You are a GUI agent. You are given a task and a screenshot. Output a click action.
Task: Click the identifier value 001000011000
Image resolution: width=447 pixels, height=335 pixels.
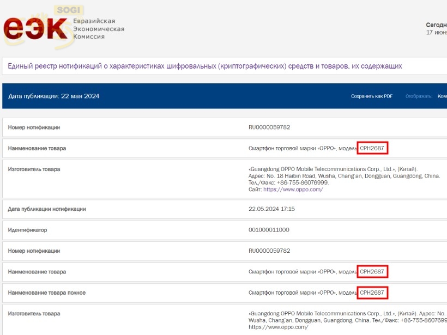click(269, 230)
